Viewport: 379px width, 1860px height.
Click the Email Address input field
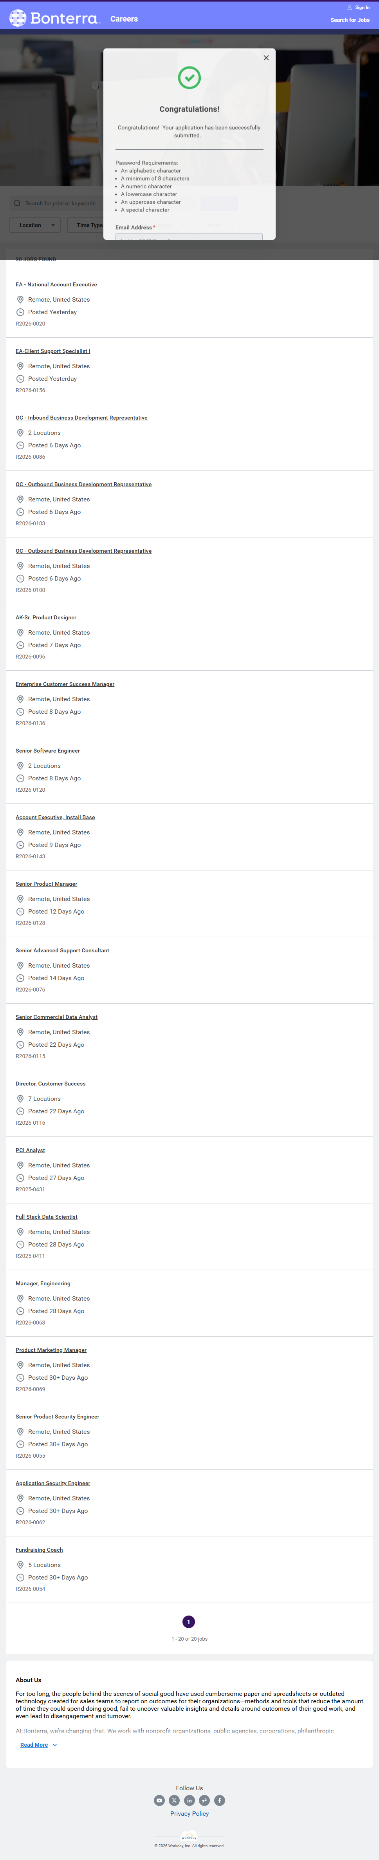[189, 236]
